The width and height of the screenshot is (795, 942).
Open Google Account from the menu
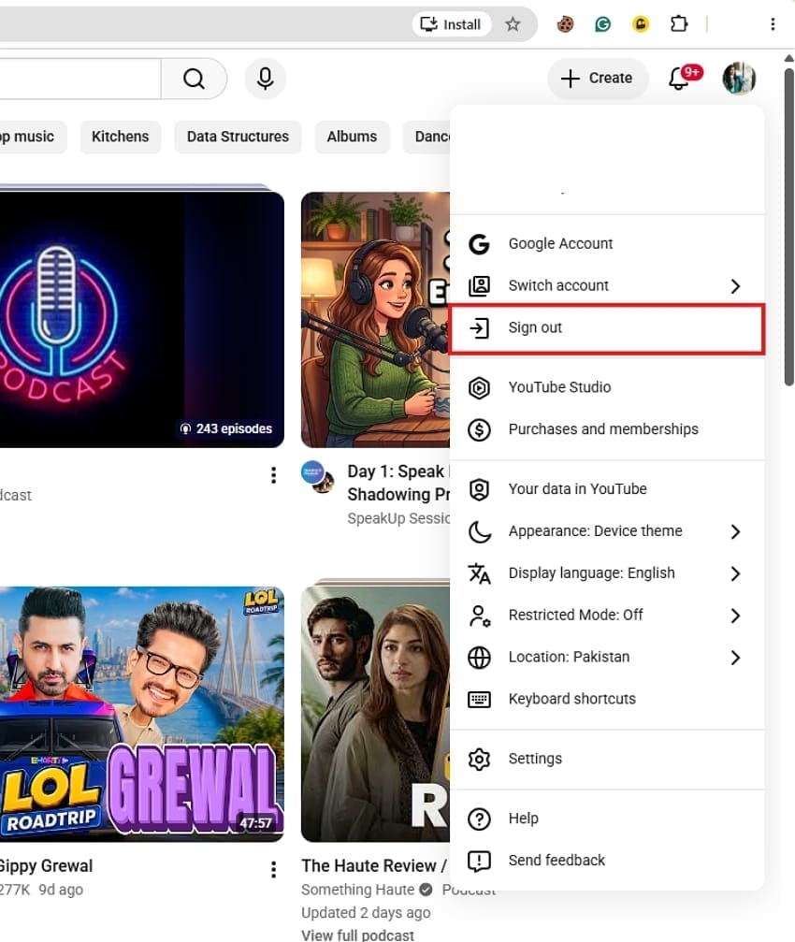point(607,244)
